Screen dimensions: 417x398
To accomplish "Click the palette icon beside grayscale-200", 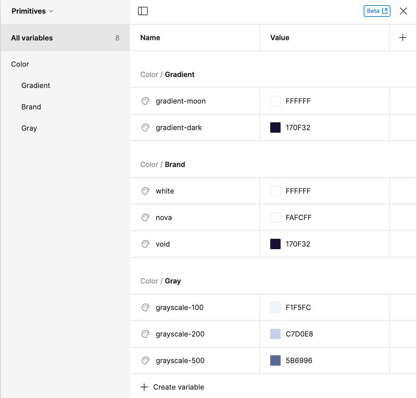I will pyautogui.click(x=145, y=334).
